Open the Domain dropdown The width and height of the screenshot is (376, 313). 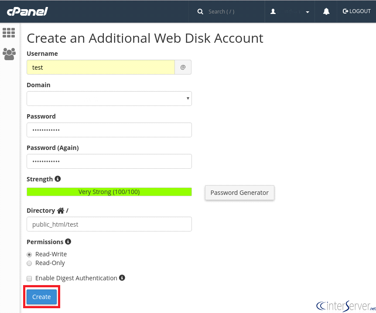pos(109,99)
